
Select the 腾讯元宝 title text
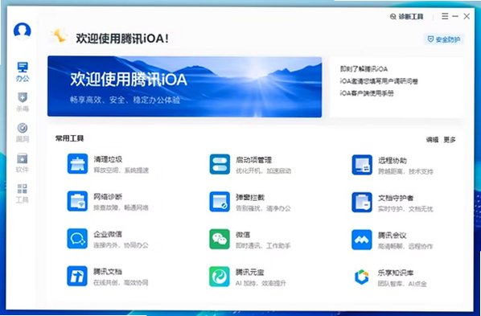(x=250, y=272)
